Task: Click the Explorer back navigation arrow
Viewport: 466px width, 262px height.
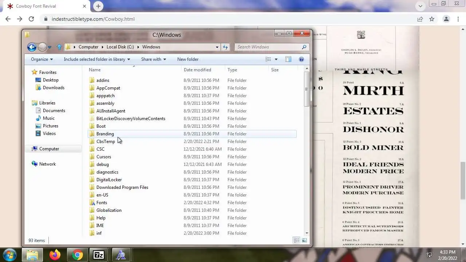Action: 32,47
